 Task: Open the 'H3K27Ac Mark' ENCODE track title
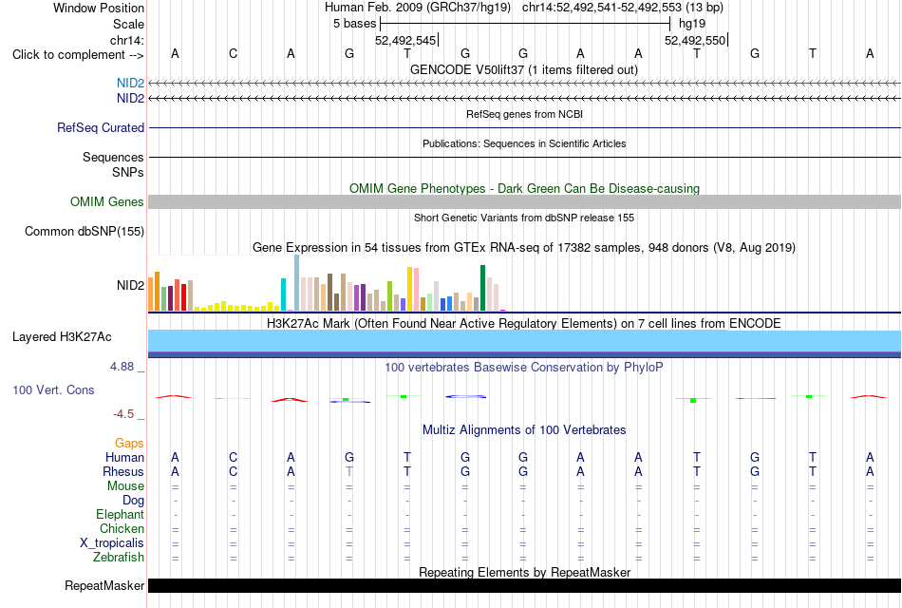524,324
